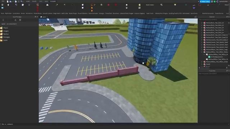Image resolution: width=230 pixels, height=129 pixels.
Task: Switch to the HOME ribbon tab
Action: 28,1
